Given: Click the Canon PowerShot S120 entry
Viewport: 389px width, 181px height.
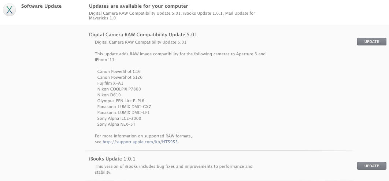Looking at the screenshot, I should pyautogui.click(x=120, y=77).
